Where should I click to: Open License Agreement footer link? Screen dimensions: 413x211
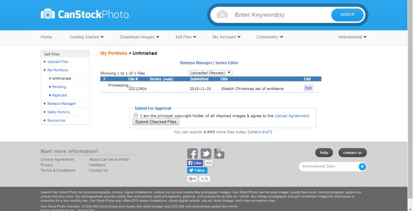(57, 159)
